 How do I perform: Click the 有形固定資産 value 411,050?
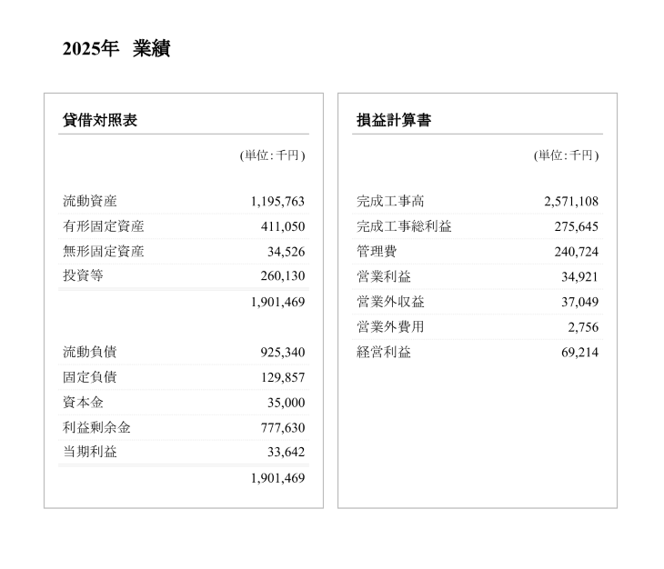pyautogui.click(x=282, y=227)
